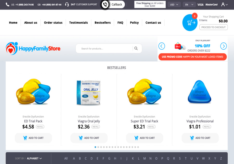Image resolution: width=234 pixels, height=164 pixels.
Task: Go to the Order status page
Action: 53,23
